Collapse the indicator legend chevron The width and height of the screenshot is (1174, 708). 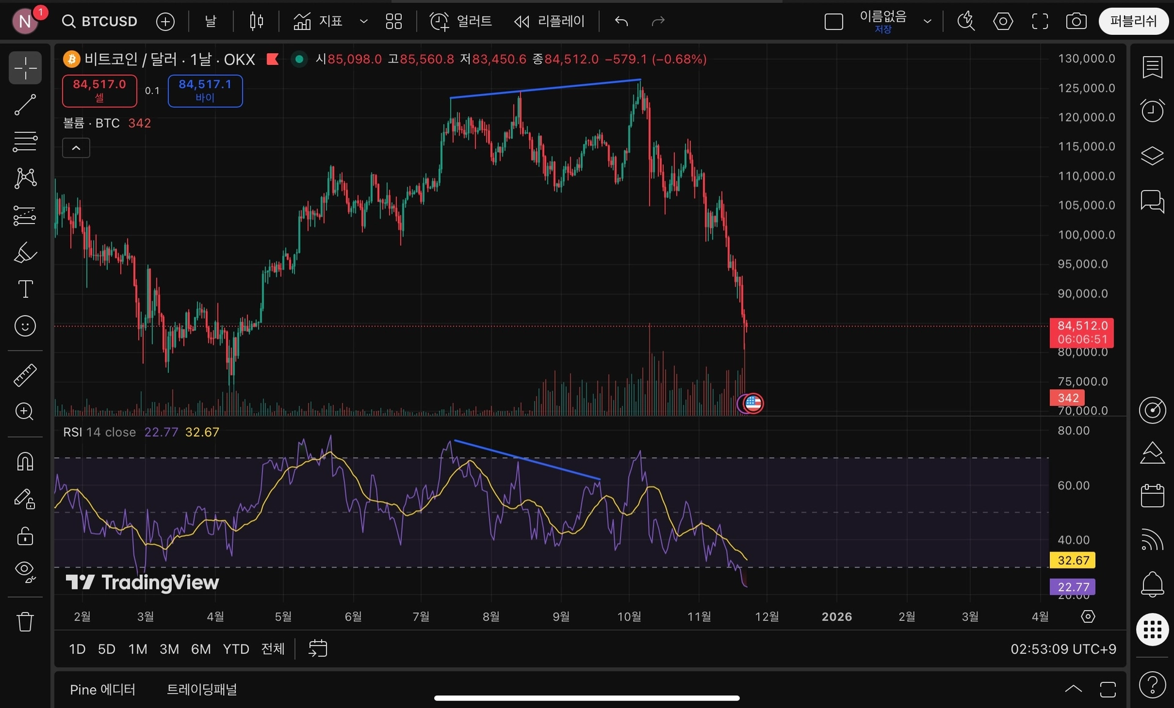pos(76,148)
